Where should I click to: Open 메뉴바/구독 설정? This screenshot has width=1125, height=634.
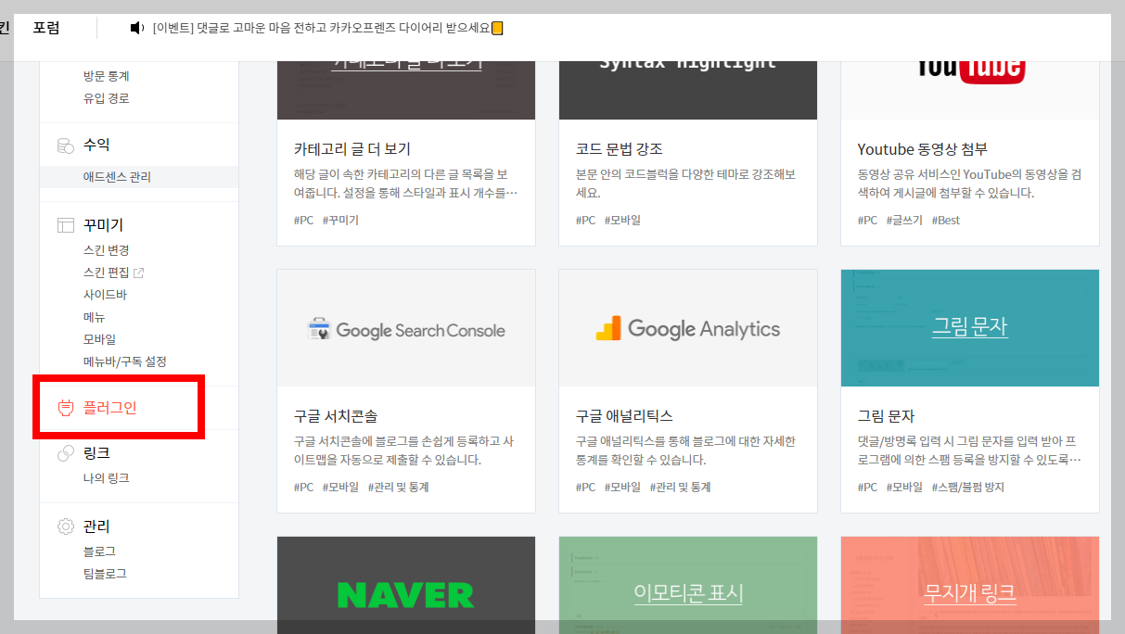click(x=125, y=361)
